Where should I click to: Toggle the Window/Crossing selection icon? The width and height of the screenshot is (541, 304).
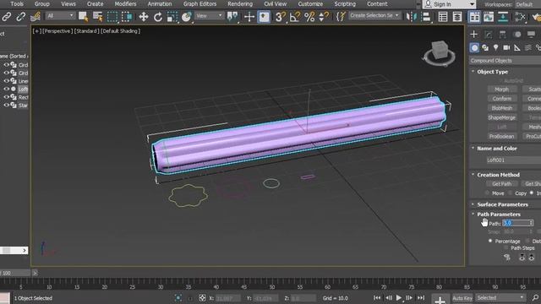tap(127, 17)
